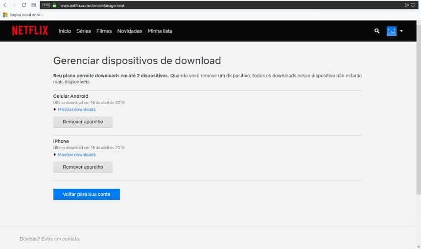Image resolution: width=421 pixels, height=249 pixels.
Task: Open Minha lista in the navigation
Action: tap(160, 31)
